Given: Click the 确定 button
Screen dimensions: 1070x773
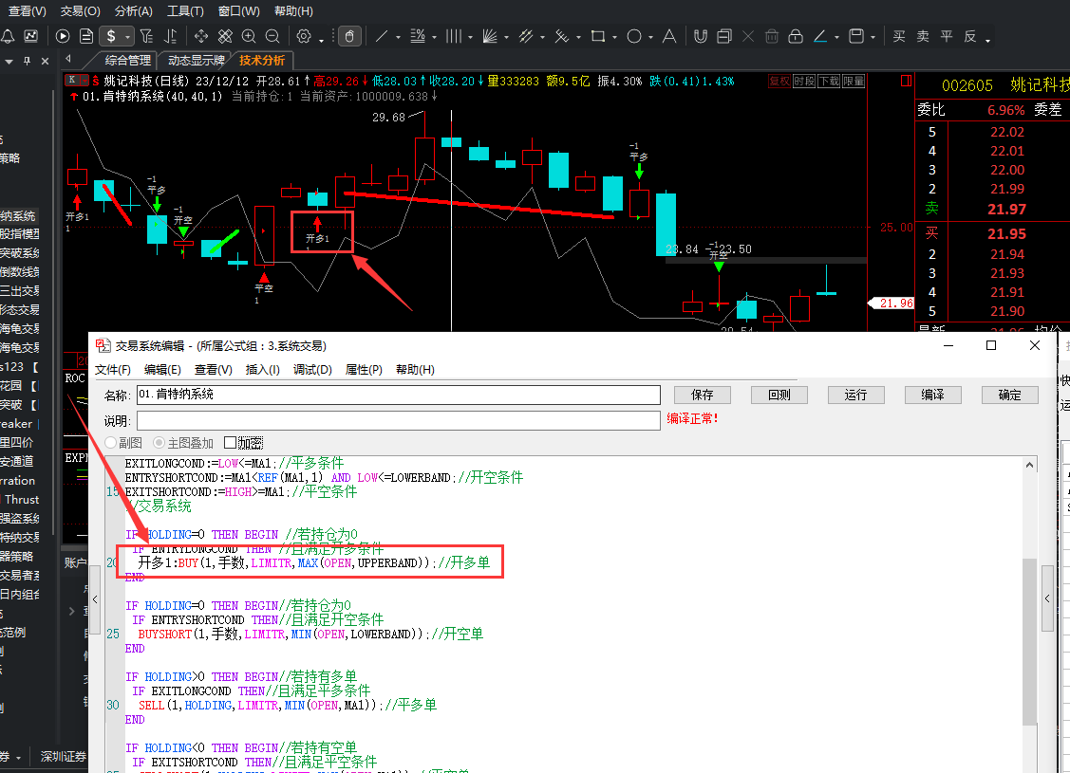Looking at the screenshot, I should [x=1009, y=395].
